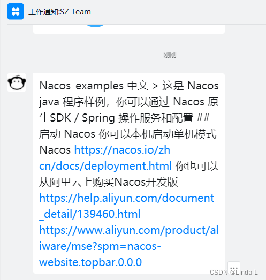Open the three-dots more options button
The image size is (266, 280).
pyautogui.click(x=234, y=268)
